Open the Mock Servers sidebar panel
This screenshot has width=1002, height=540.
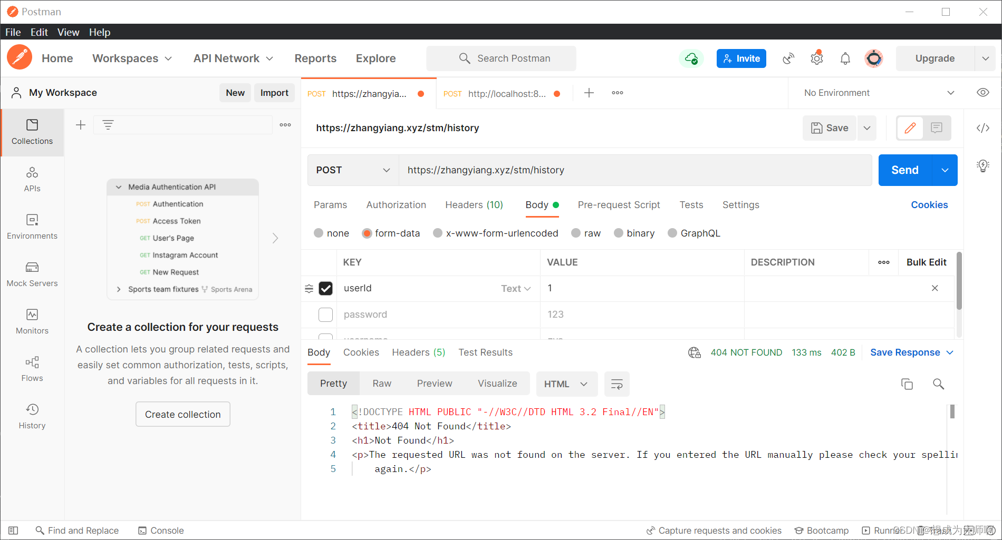[x=32, y=274]
